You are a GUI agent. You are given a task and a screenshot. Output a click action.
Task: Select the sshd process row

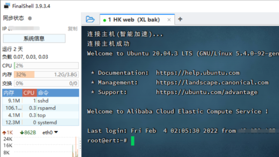[x=41, y=101]
